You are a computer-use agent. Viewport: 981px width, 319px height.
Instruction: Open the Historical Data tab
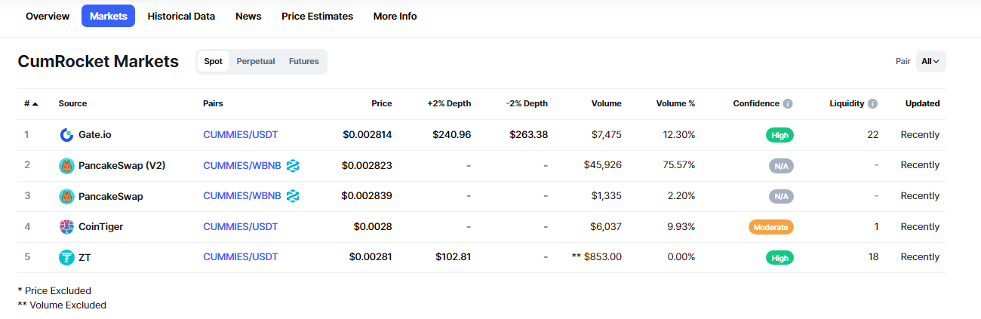coord(181,16)
